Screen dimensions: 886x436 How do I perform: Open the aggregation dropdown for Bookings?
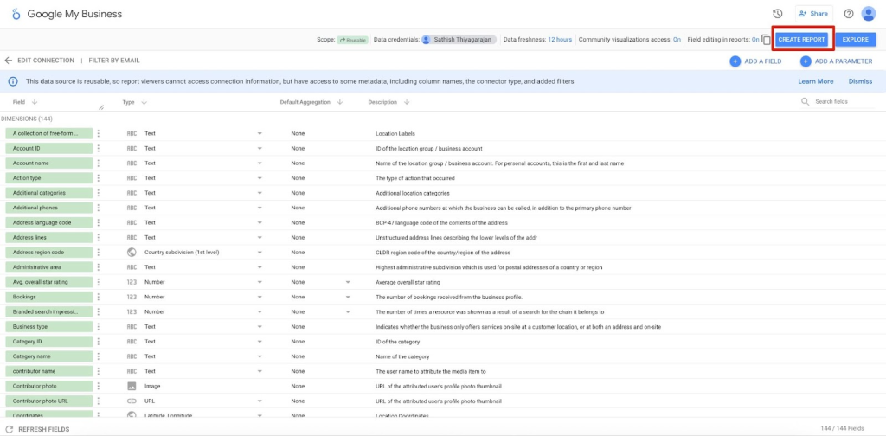[348, 297]
